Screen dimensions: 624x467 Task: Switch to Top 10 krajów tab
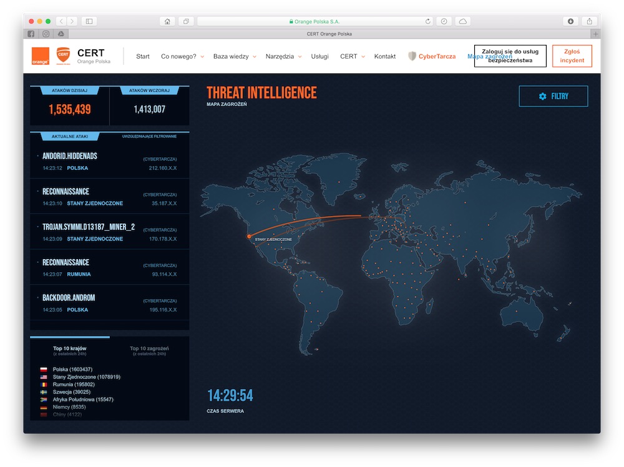[70, 350]
